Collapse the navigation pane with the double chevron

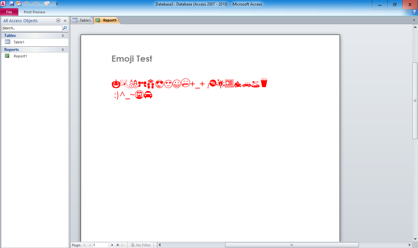65,21
